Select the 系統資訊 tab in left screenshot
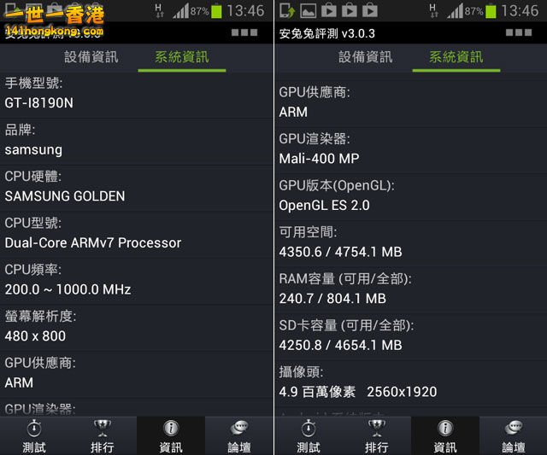 182,57
